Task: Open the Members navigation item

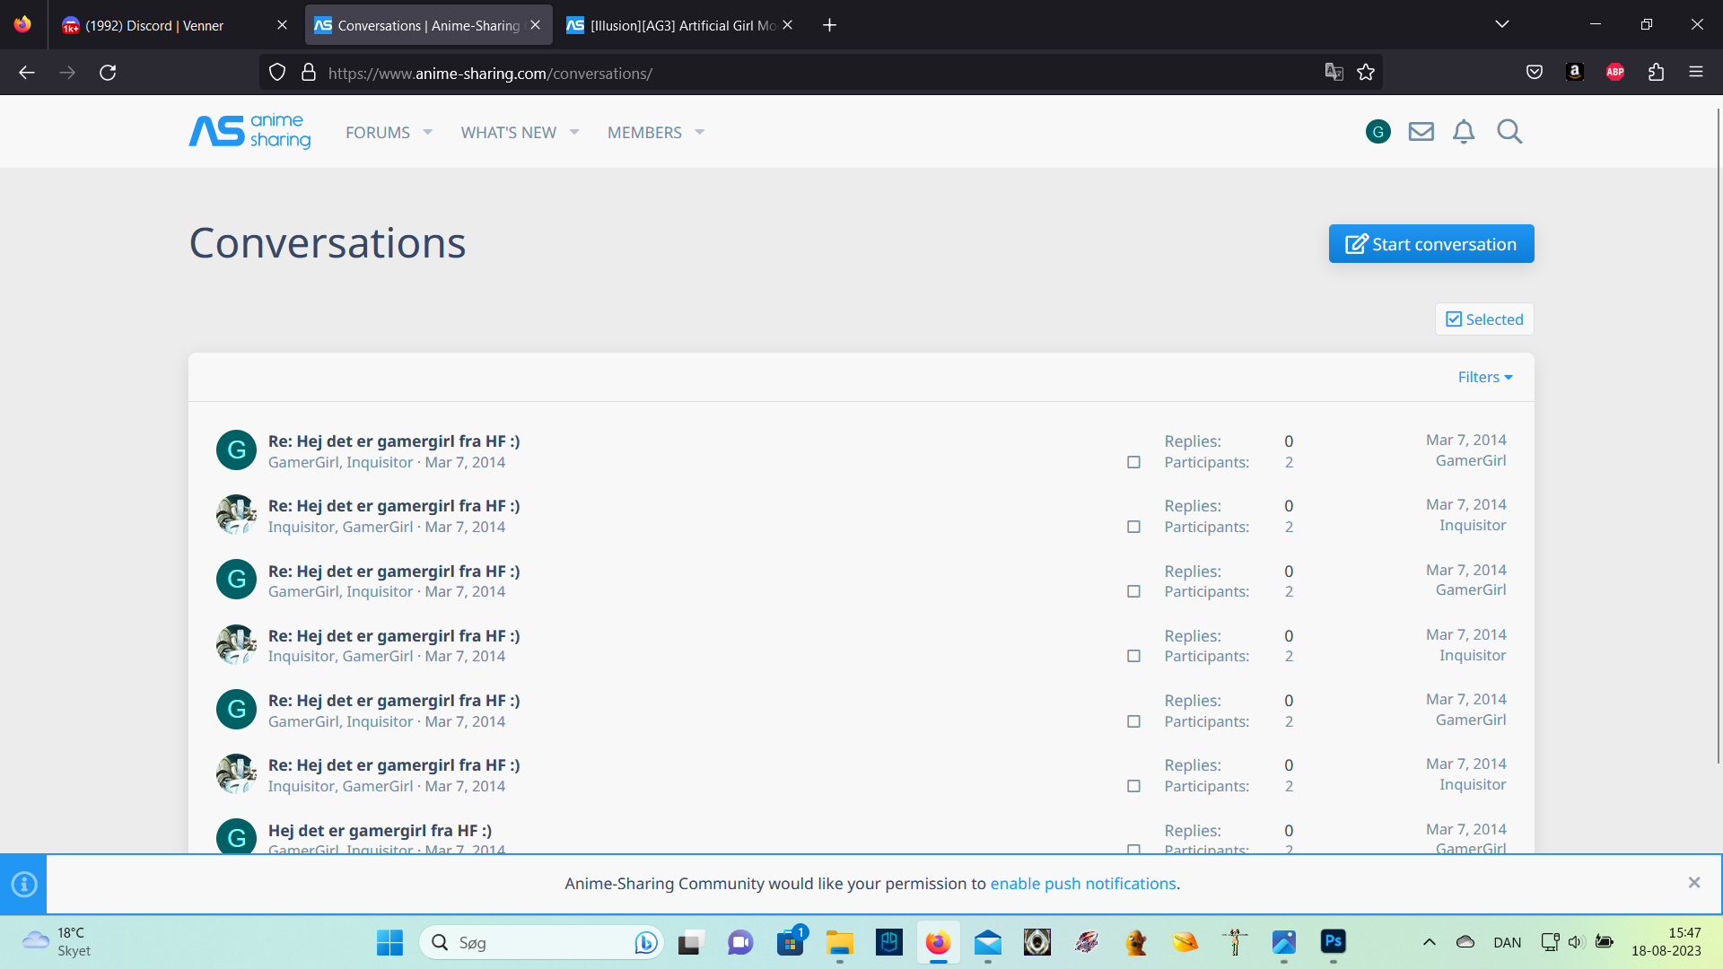Action: 644,132
